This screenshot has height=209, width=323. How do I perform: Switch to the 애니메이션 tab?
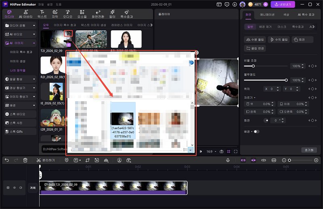[266, 15]
